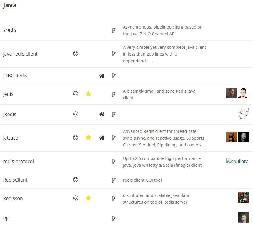Screen dimensions: 253x226
Task: Click the second lettuce author avatar
Action: (x=243, y=137)
